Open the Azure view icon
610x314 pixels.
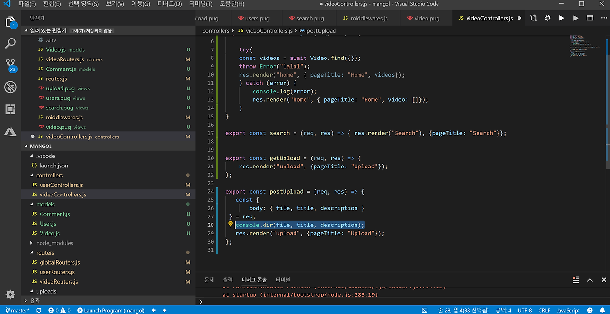(10, 131)
